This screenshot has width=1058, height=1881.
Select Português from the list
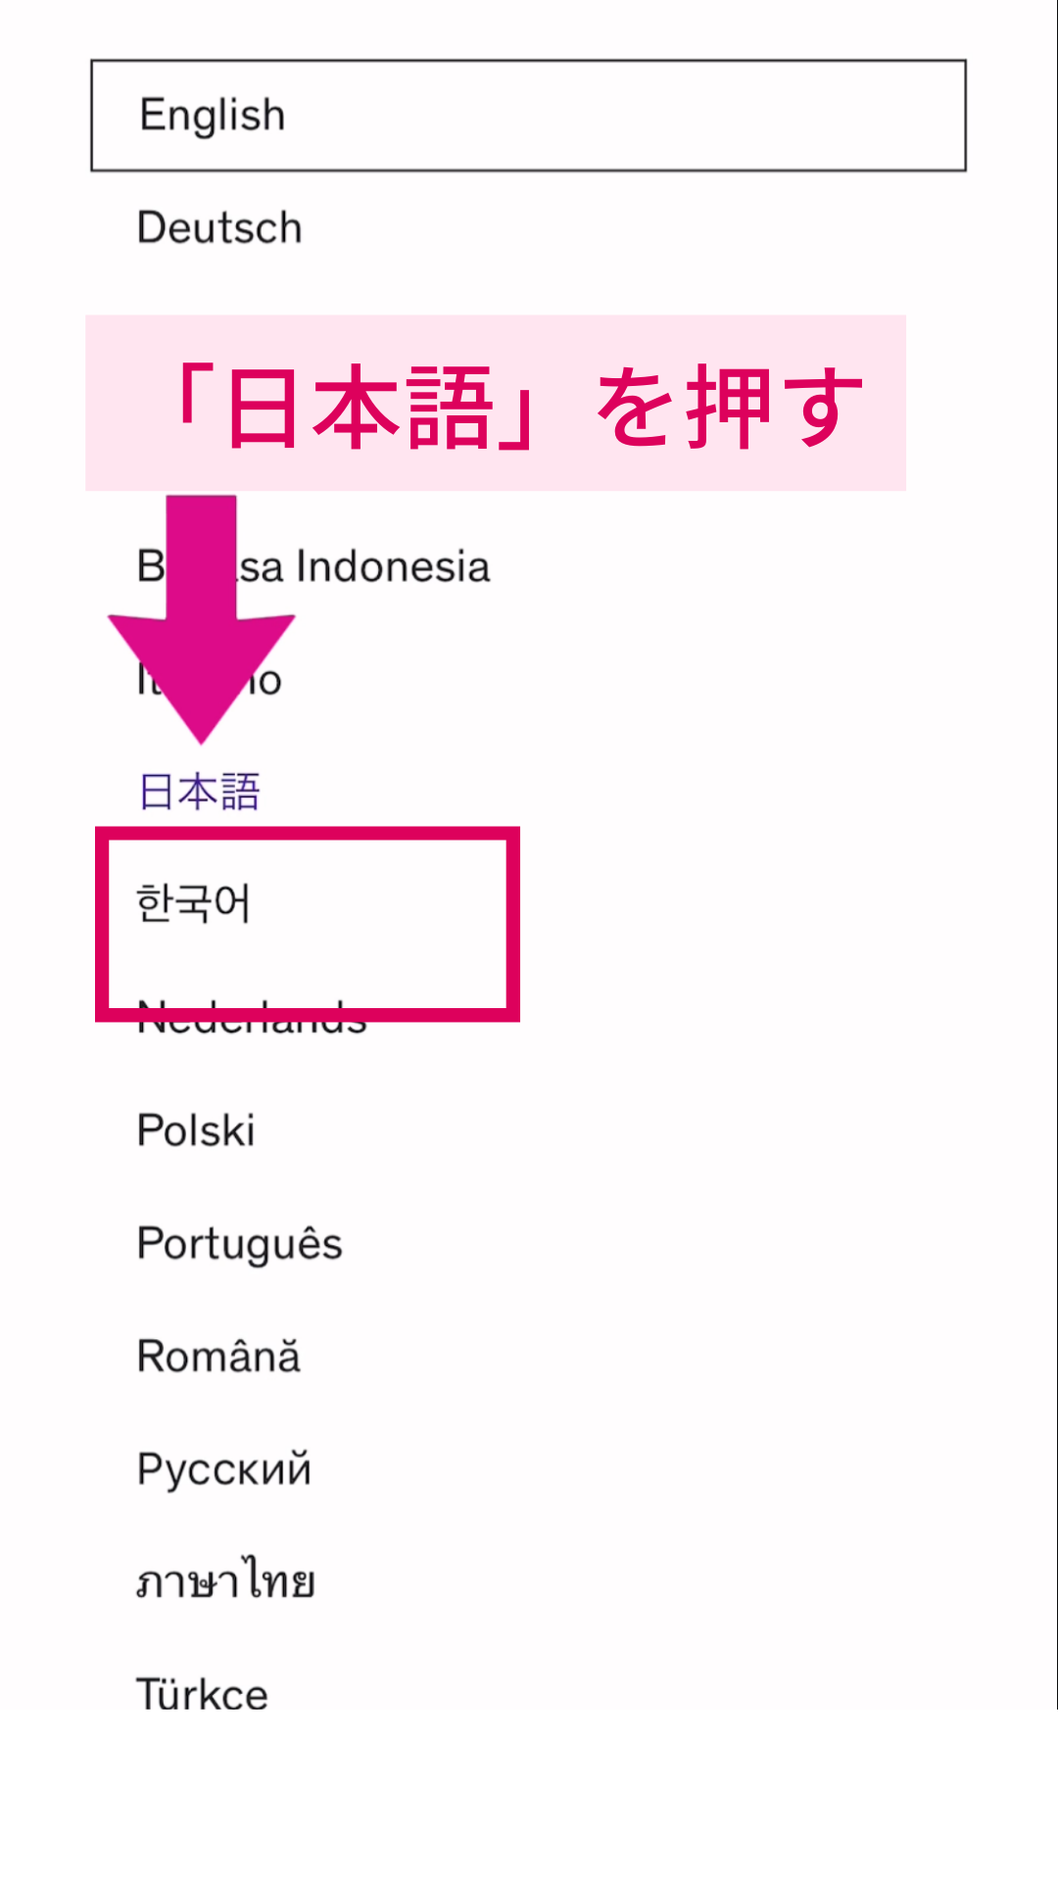coord(240,1244)
